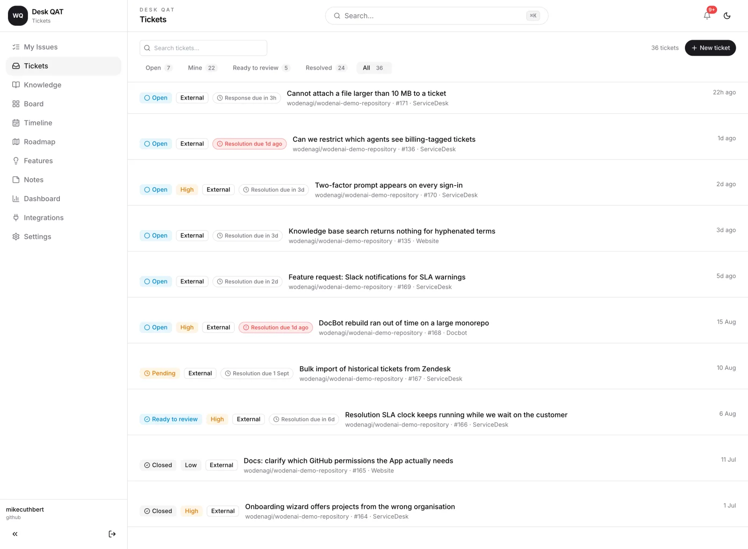Open Onboarding wizard wrong organisation ticket
748x549 pixels.
350,507
